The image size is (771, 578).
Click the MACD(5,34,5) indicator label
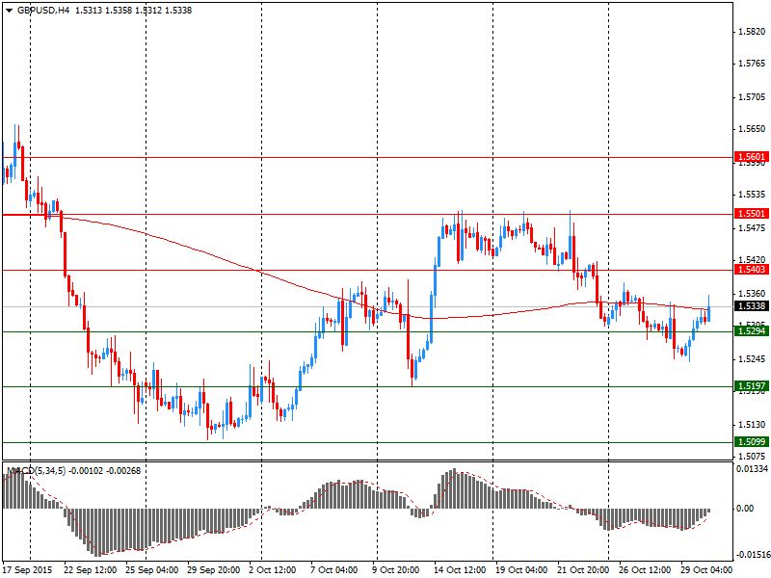[36, 471]
